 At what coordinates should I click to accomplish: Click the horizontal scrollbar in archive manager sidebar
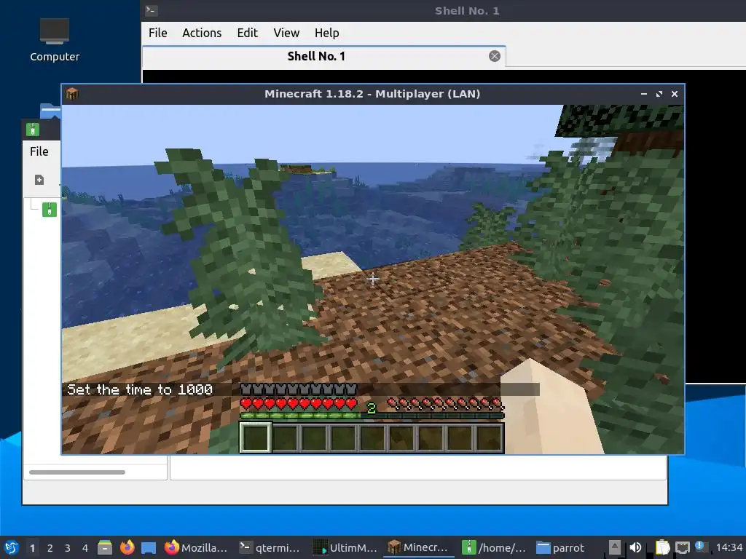tap(77, 472)
